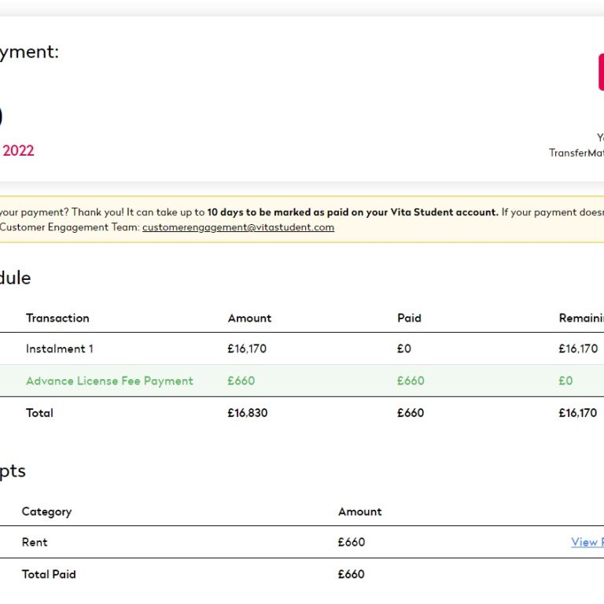Viewport: 604px width, 604px height.
Task: Select Rent amount £660
Action: pyautogui.click(x=352, y=542)
